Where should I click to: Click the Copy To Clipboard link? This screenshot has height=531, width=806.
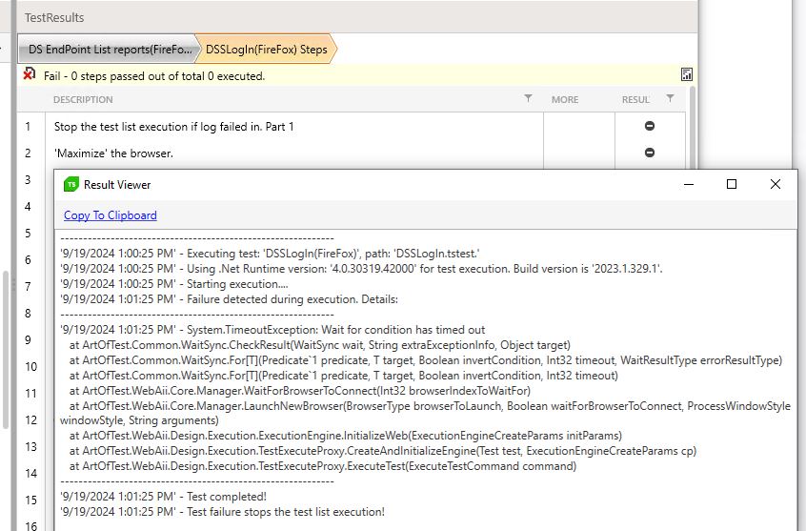pyautogui.click(x=111, y=215)
